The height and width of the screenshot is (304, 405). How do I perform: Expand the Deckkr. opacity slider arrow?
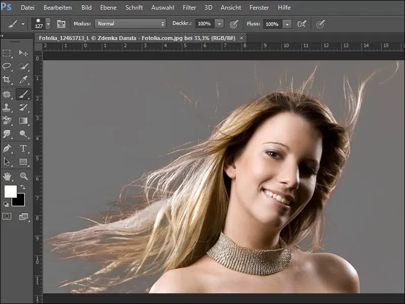click(219, 24)
